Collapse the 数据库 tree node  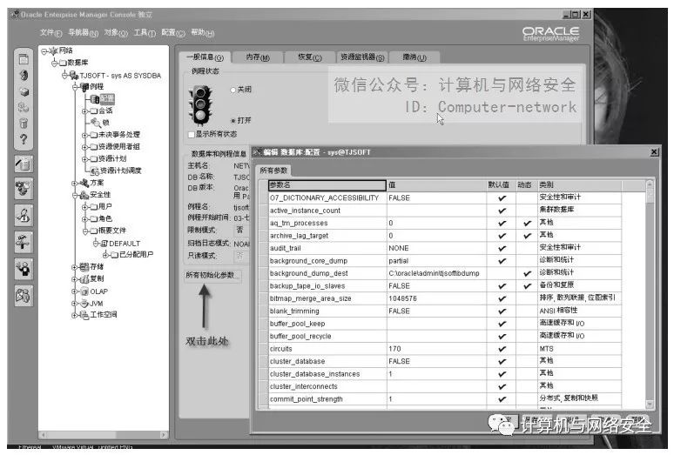pos(54,64)
